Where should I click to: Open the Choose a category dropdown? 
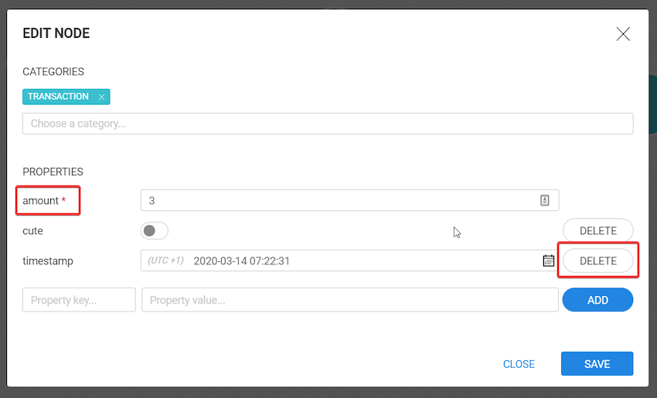(x=328, y=124)
